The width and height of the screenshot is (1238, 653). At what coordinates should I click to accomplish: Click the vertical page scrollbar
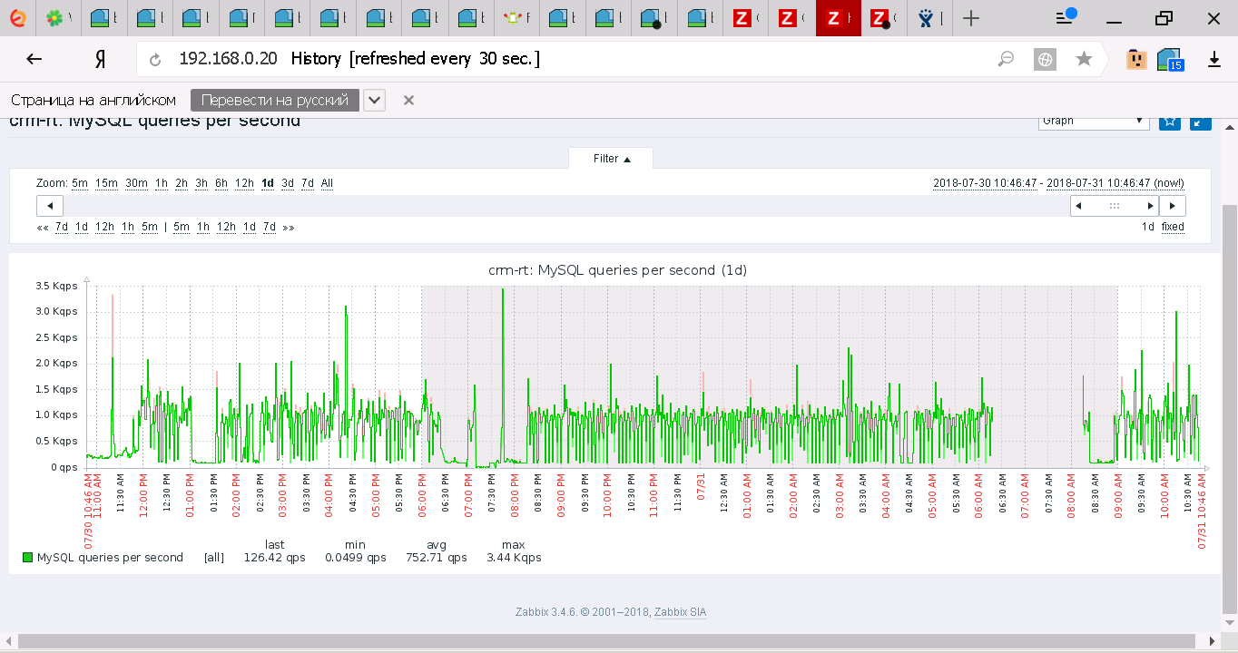pyautogui.click(x=1230, y=408)
